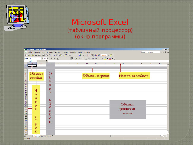Click inside the font name box
This screenshot has width=193, height=145.
[33, 58]
